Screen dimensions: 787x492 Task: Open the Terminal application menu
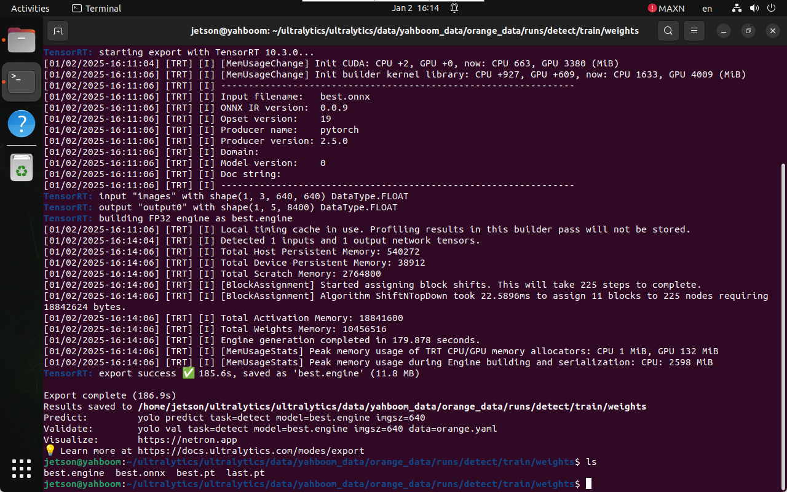coord(96,8)
